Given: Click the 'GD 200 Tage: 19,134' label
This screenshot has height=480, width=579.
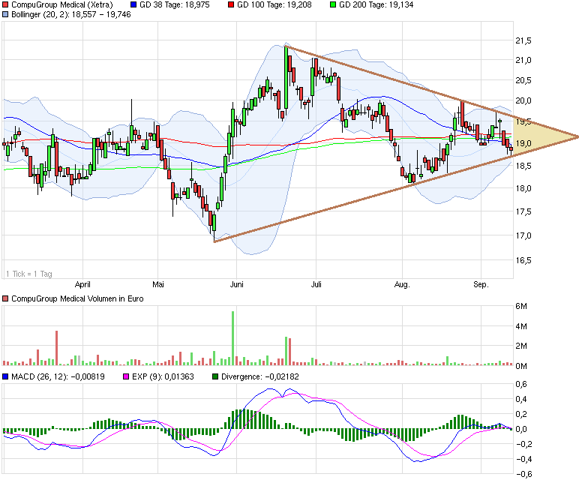Looking at the screenshot, I should [x=376, y=4].
